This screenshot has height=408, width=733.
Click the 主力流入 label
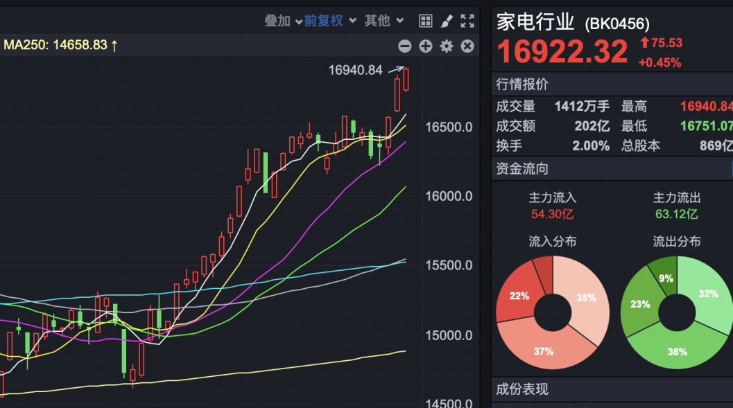coord(552,197)
